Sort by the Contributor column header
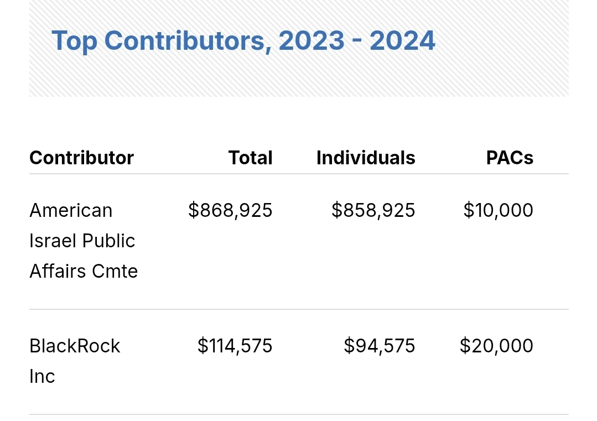 81,158
